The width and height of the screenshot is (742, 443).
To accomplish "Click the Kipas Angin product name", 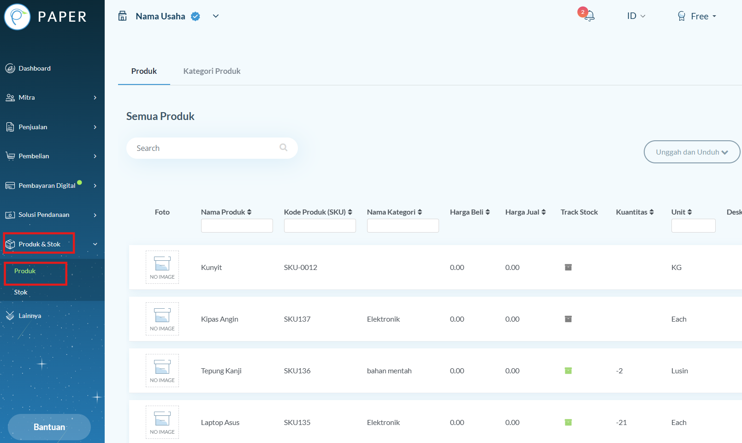I will coord(220,319).
